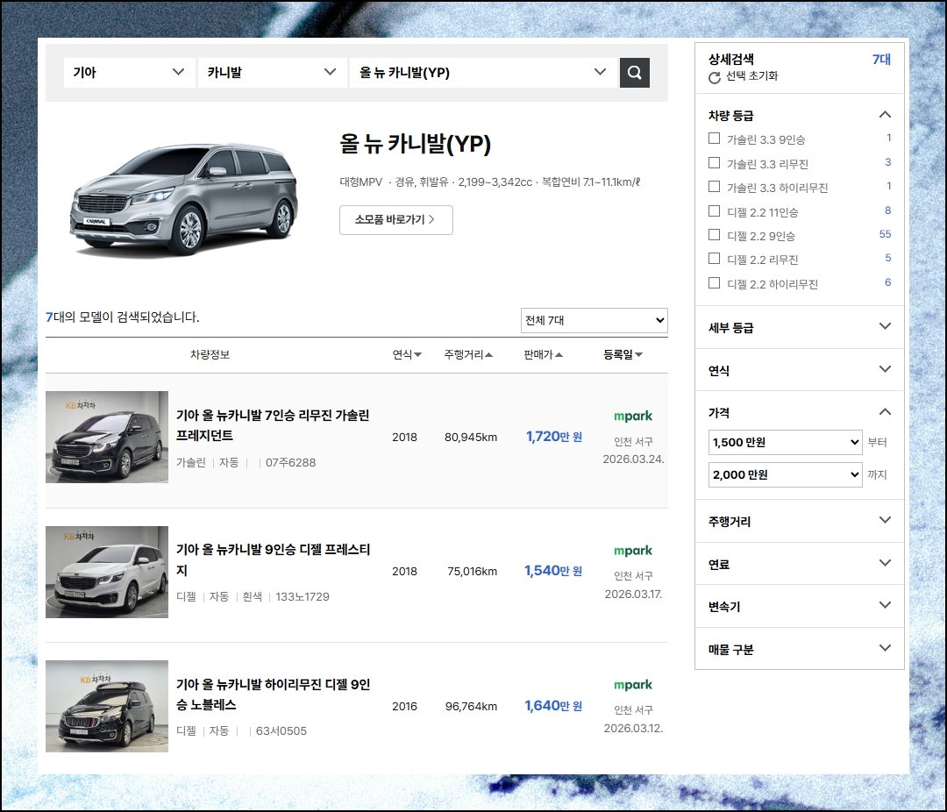Click the 2026.03.24. registration date

(x=634, y=459)
